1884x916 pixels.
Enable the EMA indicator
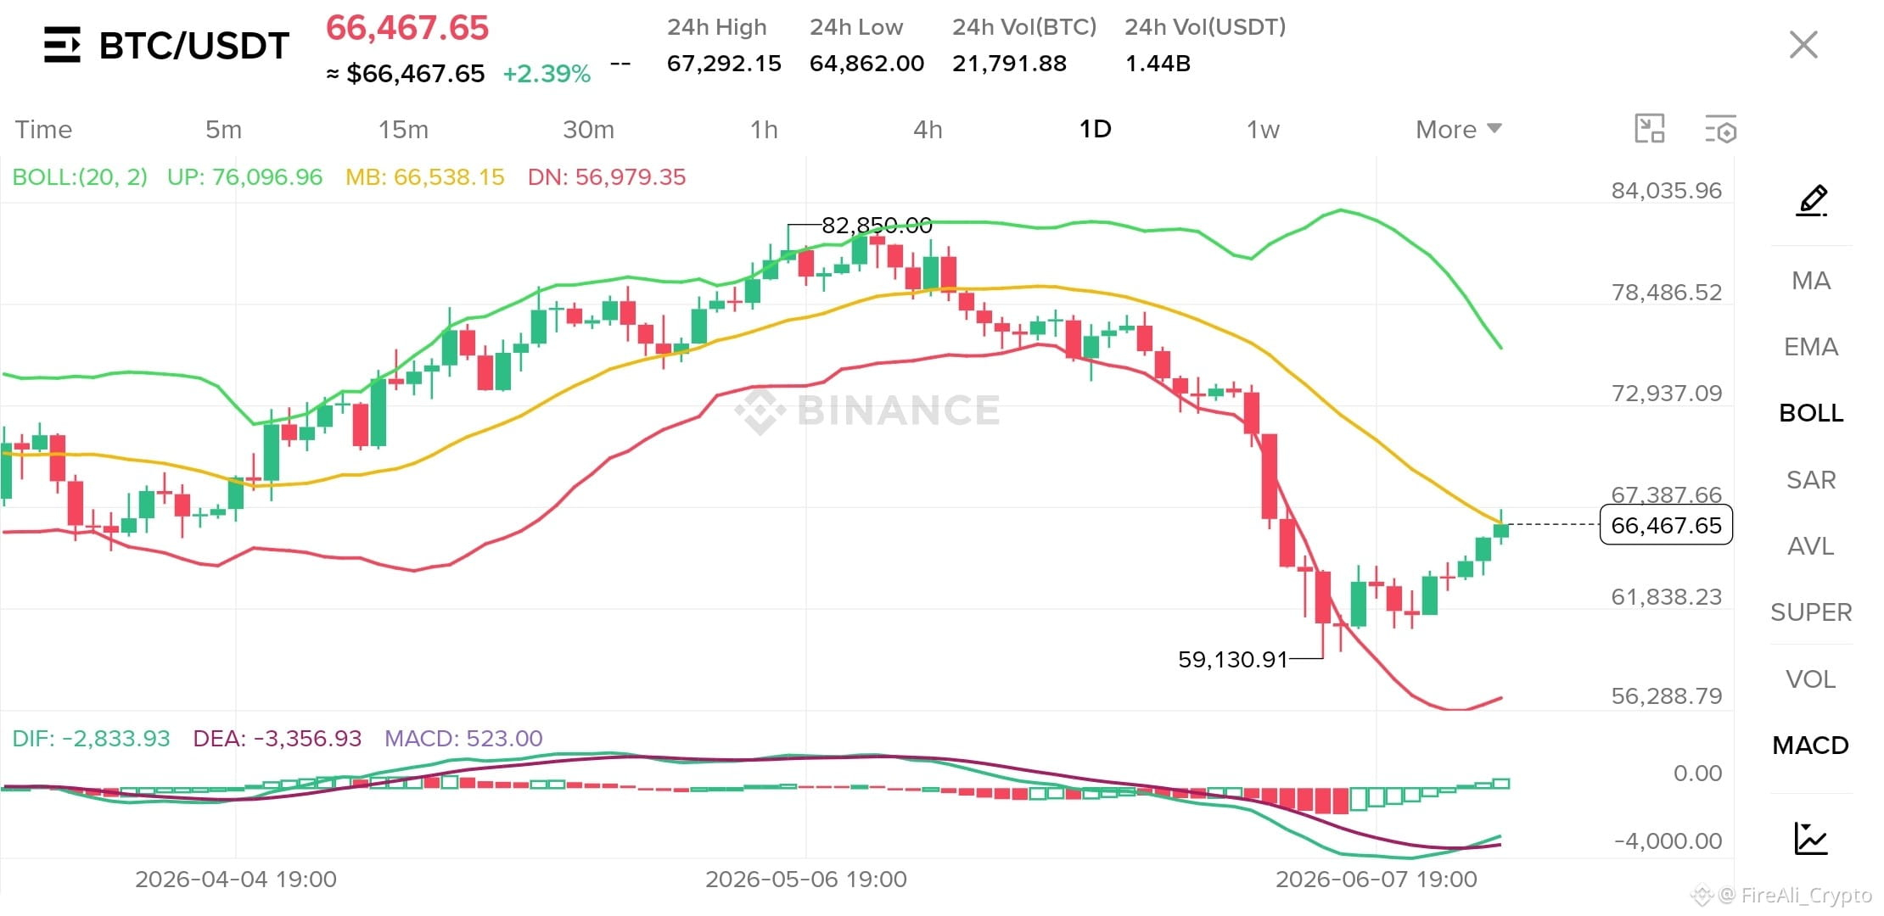click(x=1811, y=347)
